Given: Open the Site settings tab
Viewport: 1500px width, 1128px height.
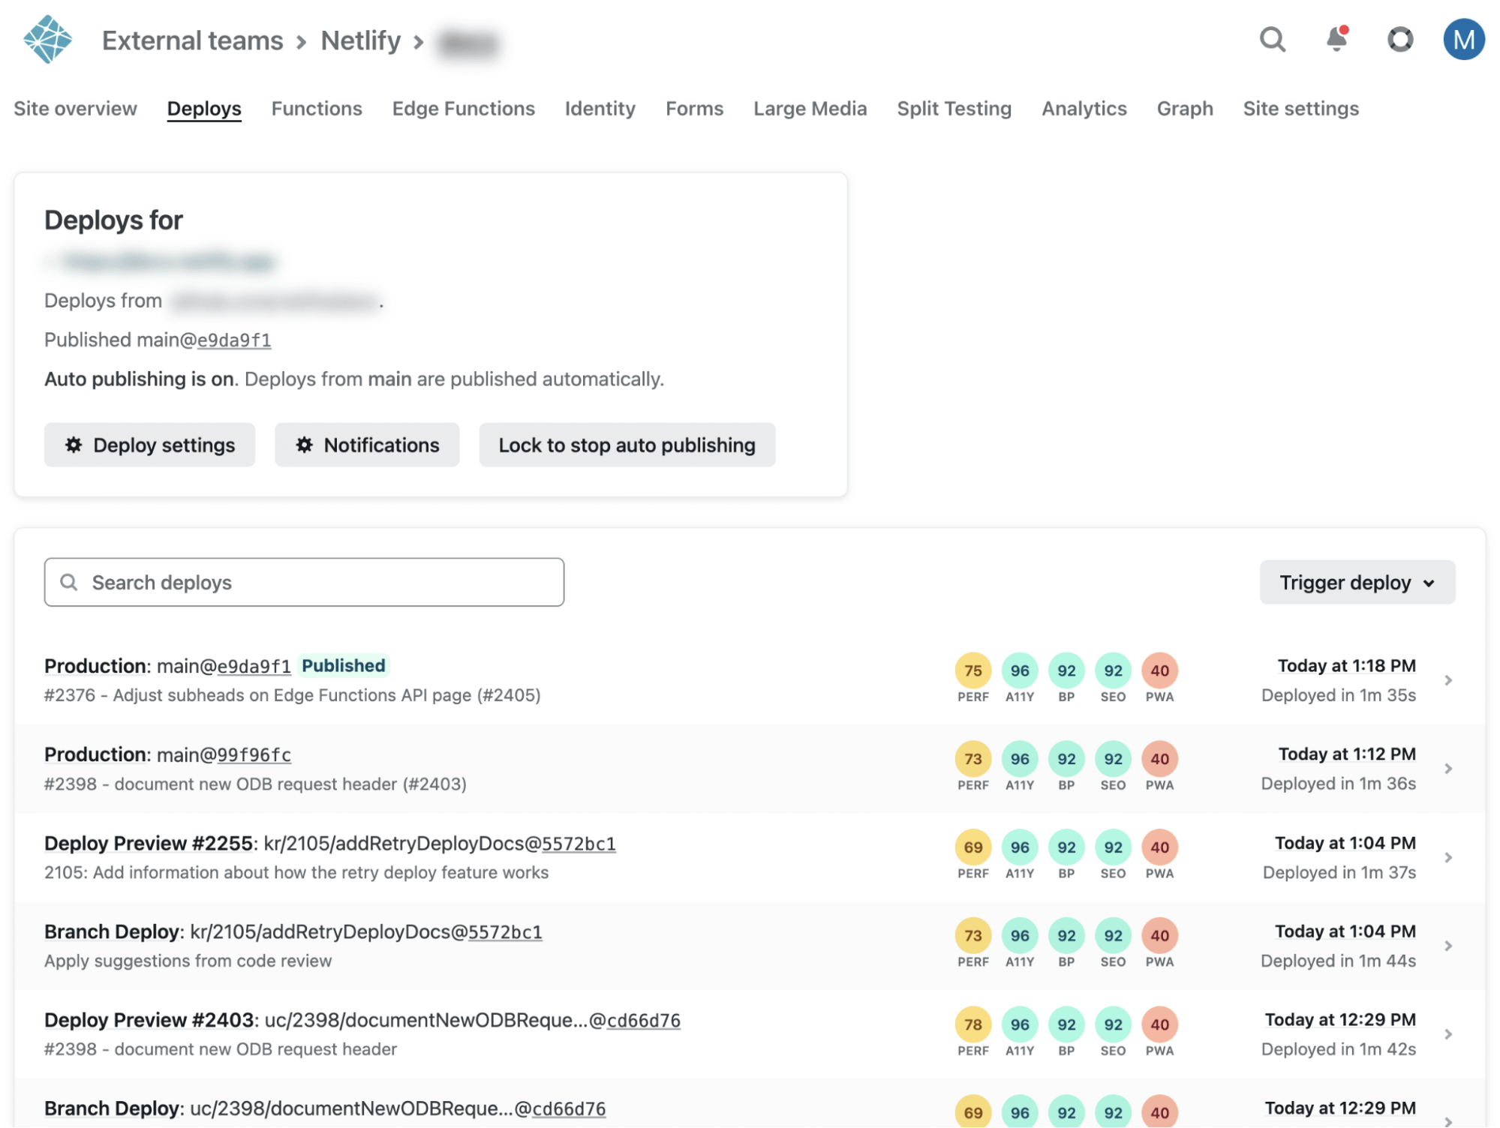Looking at the screenshot, I should pyautogui.click(x=1300, y=109).
